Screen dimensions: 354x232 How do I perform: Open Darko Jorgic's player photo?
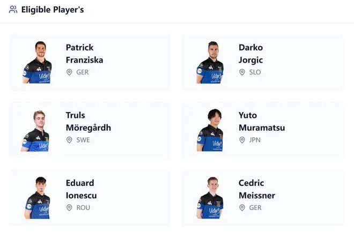click(210, 62)
